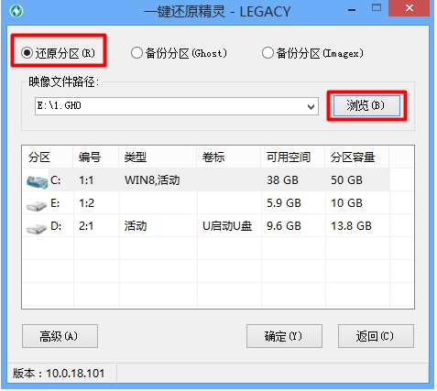Click the 返回(C) return button

pyautogui.click(x=376, y=336)
